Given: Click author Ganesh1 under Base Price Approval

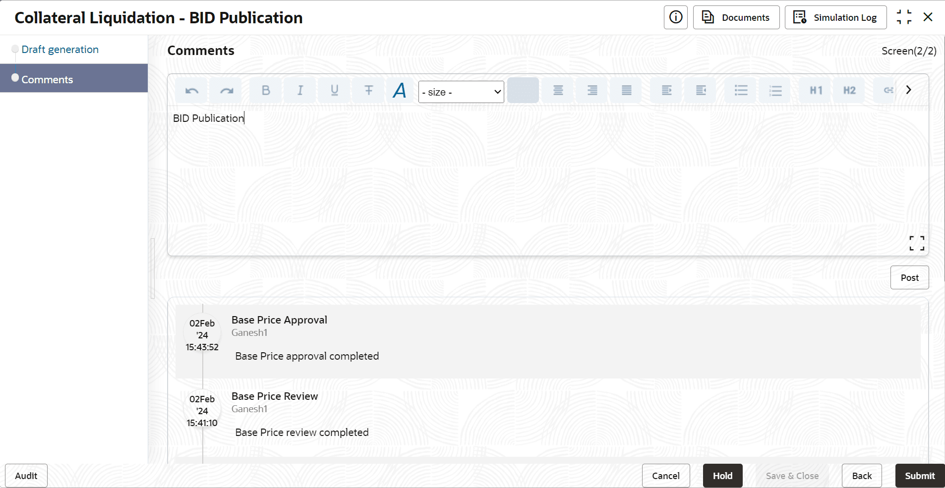Looking at the screenshot, I should [x=249, y=333].
